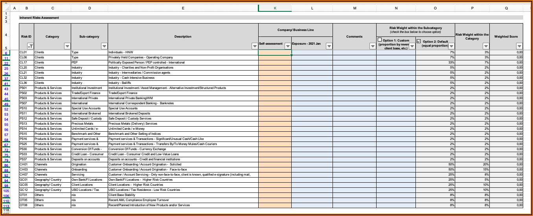The height and width of the screenshot is (216, 533).
Task: Select column K header
Action: (x=275, y=8)
